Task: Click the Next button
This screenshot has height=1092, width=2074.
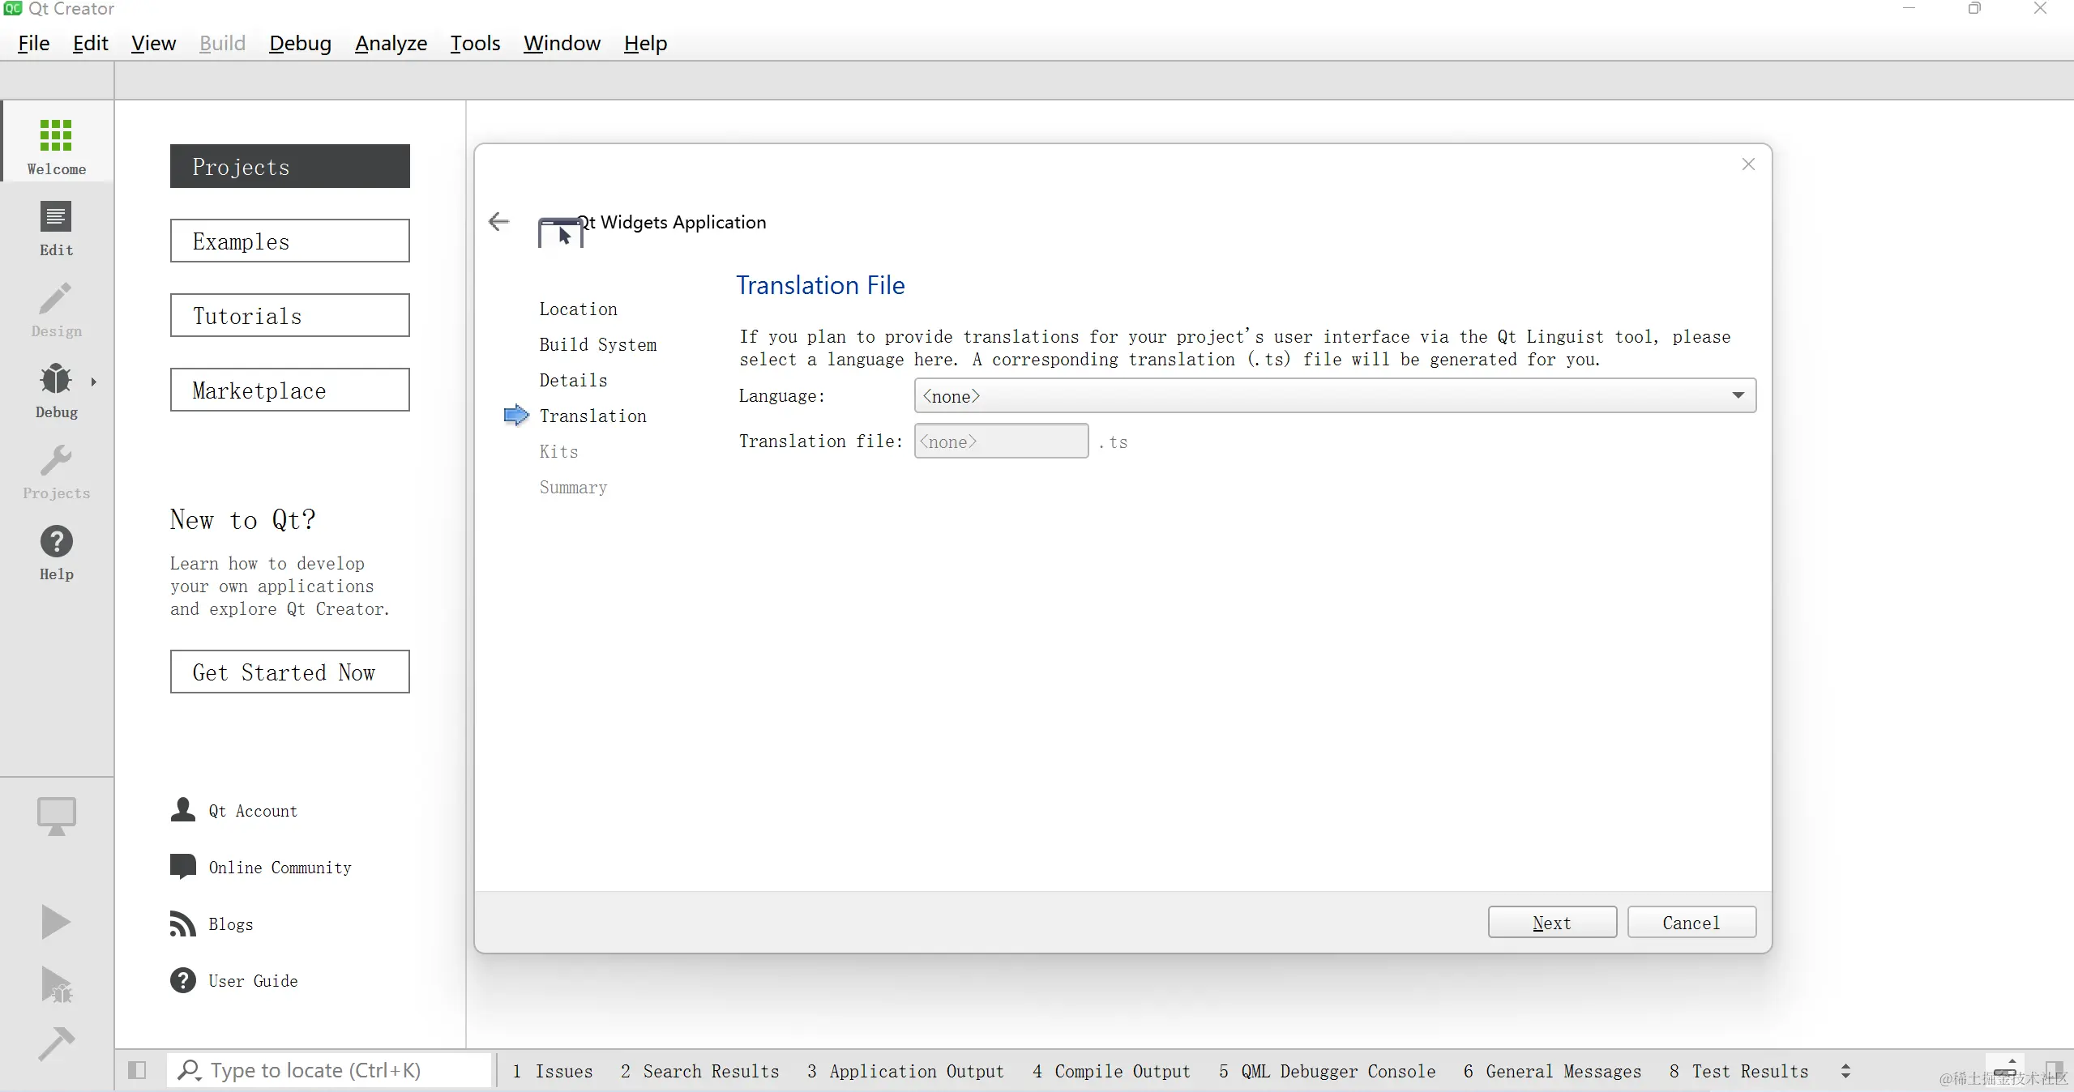Action: point(1551,922)
